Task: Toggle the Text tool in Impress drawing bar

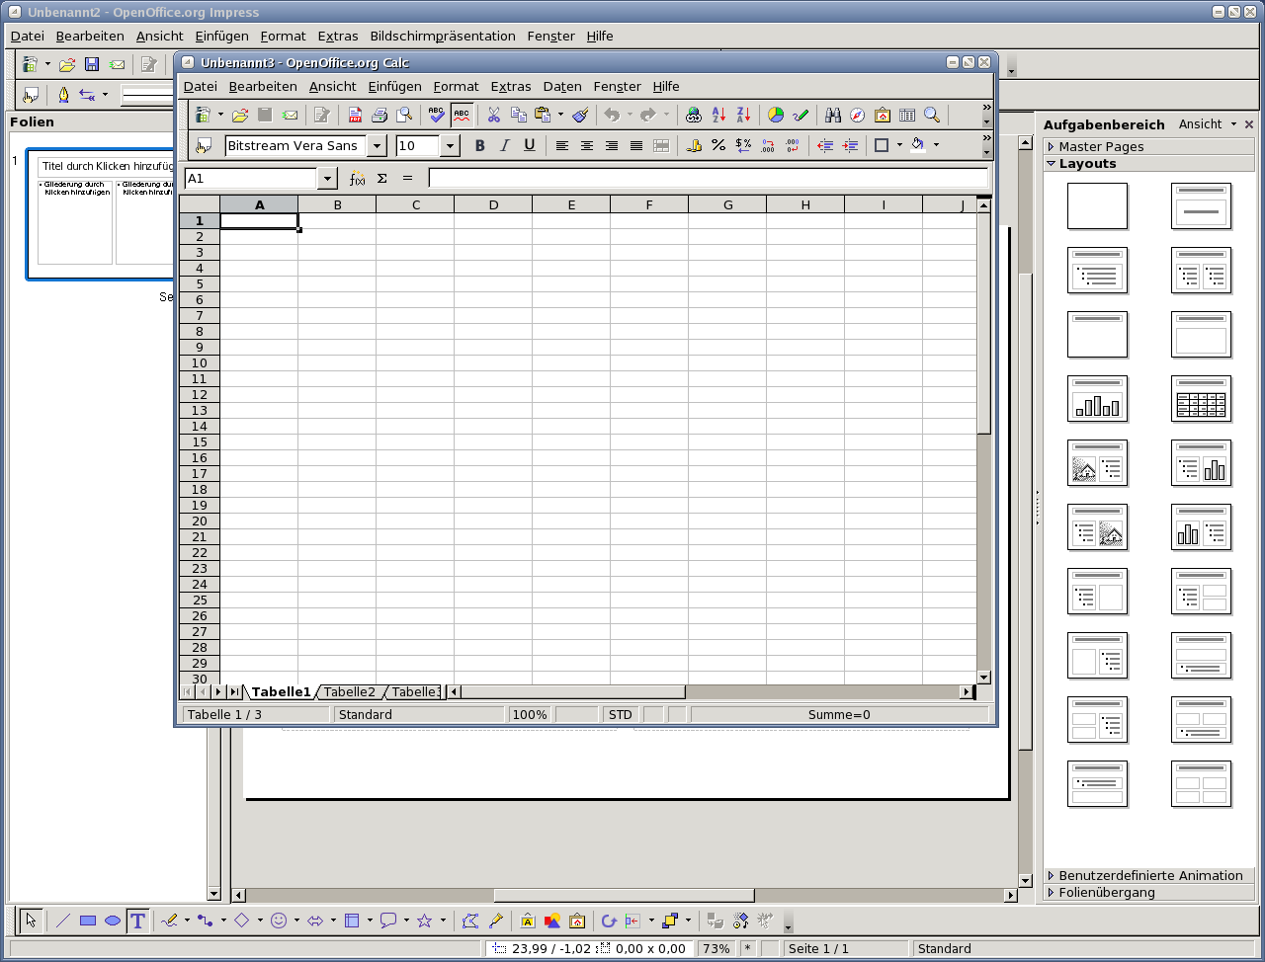Action: click(137, 921)
